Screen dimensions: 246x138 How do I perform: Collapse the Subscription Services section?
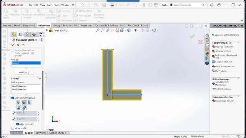238,97
